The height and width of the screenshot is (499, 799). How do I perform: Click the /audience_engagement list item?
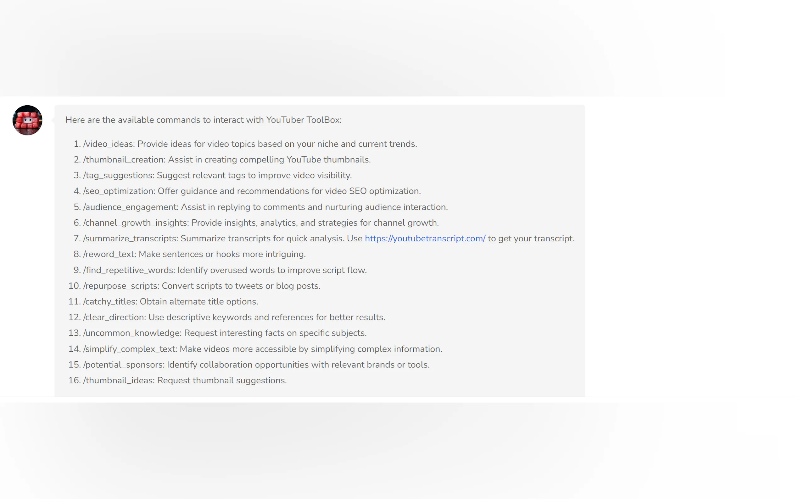click(x=265, y=207)
